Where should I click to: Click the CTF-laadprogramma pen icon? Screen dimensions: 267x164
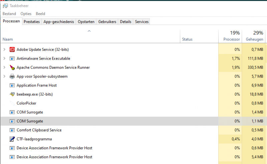[x=12, y=139]
